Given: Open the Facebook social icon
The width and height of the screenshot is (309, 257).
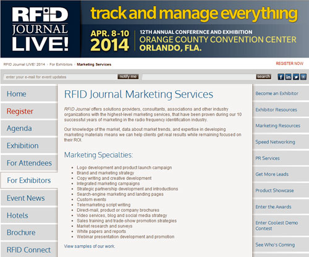Looking at the screenshot, I should (281, 77).
